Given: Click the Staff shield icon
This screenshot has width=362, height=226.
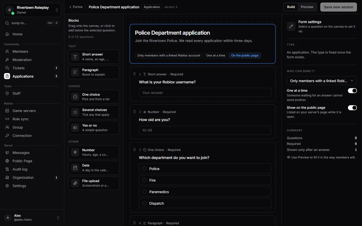Looking at the screenshot, I should pyautogui.click(x=7, y=93).
